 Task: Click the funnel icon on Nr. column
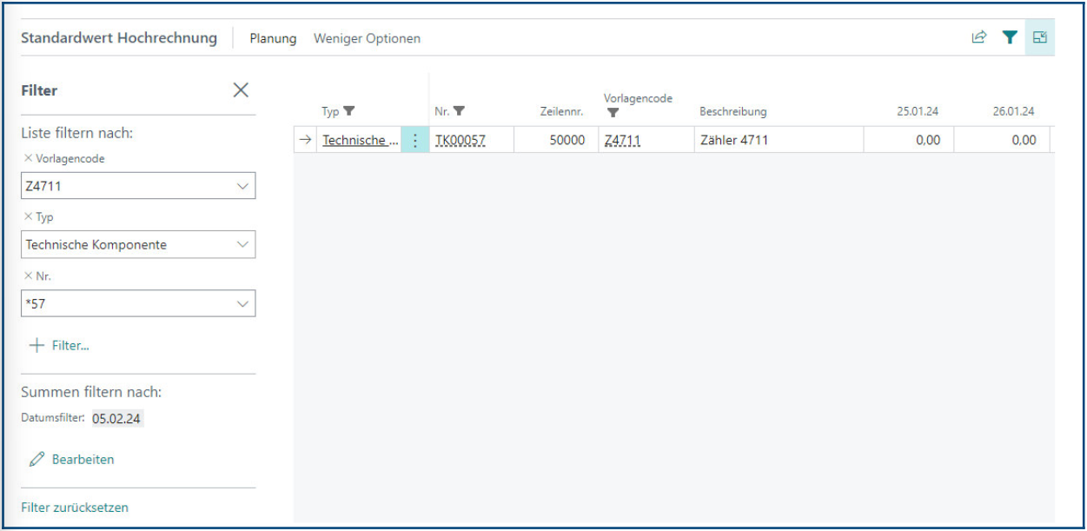(x=459, y=111)
